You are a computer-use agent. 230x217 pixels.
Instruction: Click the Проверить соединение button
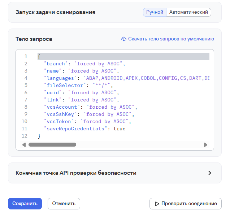(x=185, y=204)
